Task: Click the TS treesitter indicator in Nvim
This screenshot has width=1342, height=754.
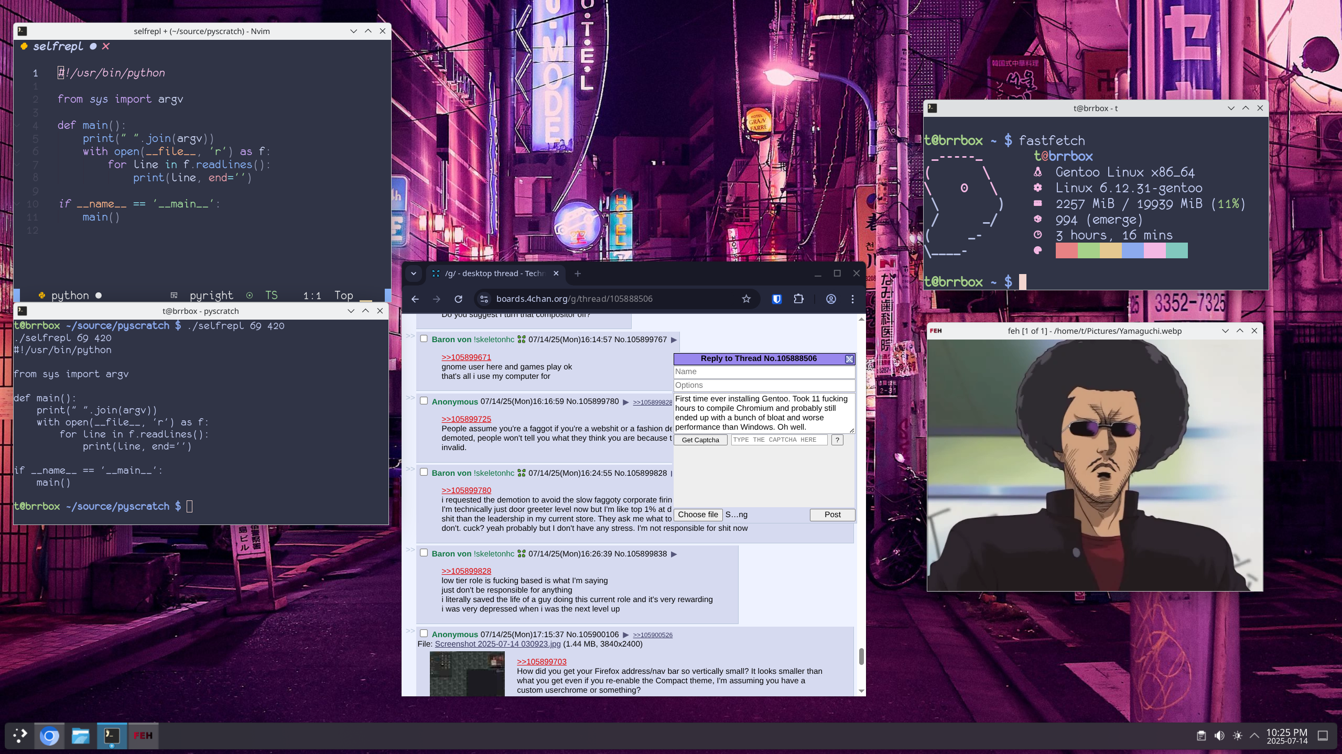Action: pyautogui.click(x=271, y=296)
